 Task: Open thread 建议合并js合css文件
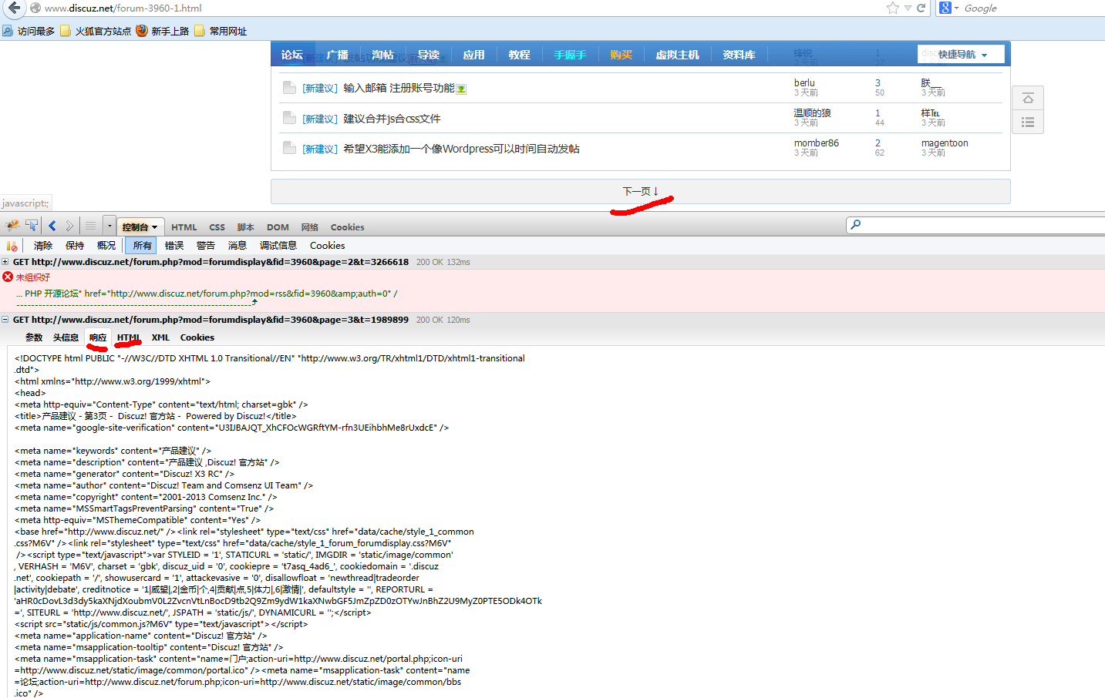coord(392,119)
